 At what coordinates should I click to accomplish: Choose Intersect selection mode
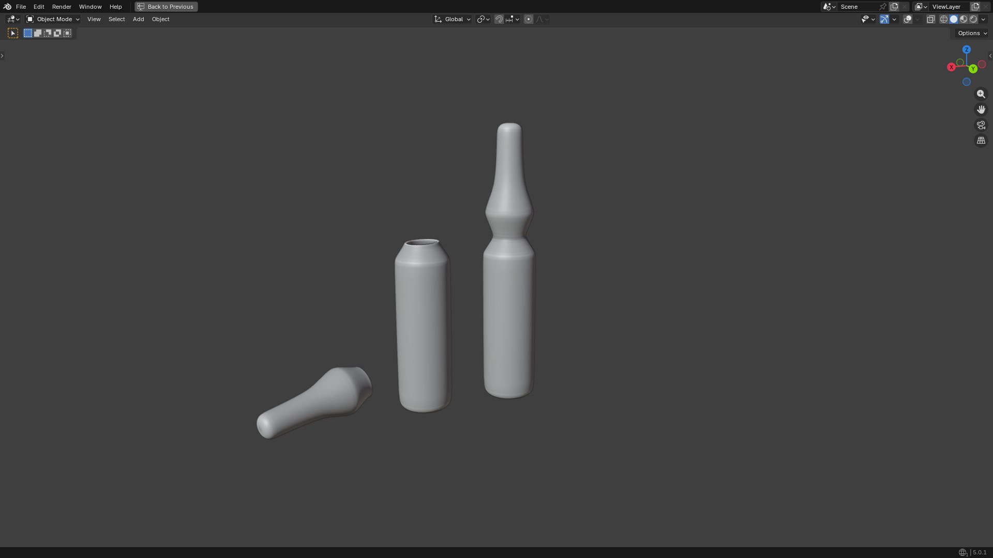(67, 33)
